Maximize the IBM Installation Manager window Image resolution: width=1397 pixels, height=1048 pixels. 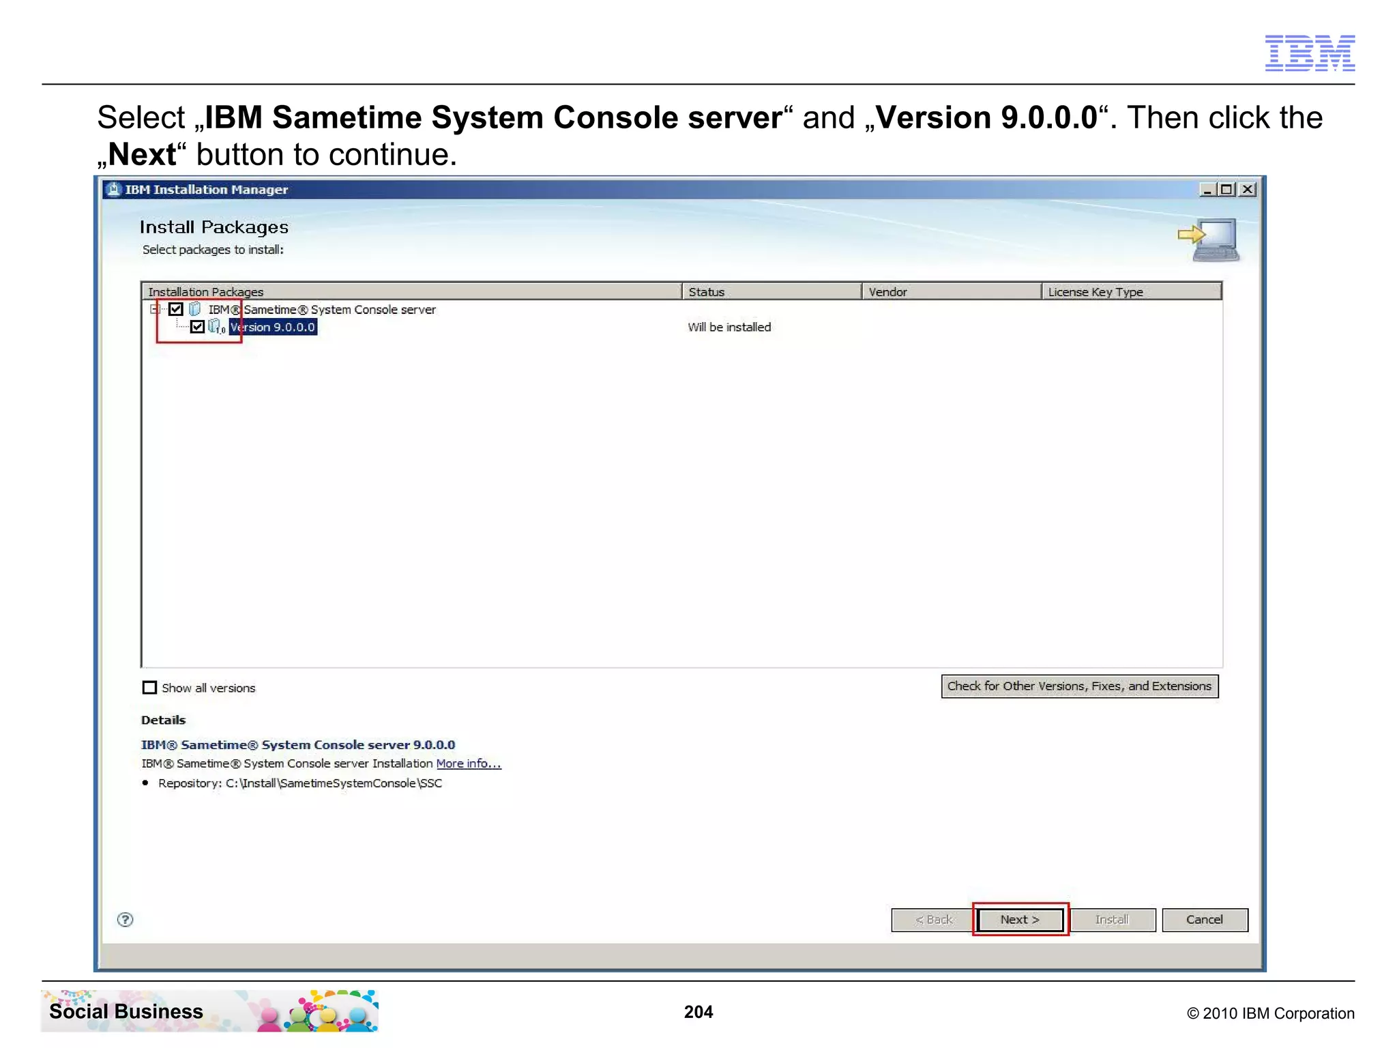point(1226,189)
